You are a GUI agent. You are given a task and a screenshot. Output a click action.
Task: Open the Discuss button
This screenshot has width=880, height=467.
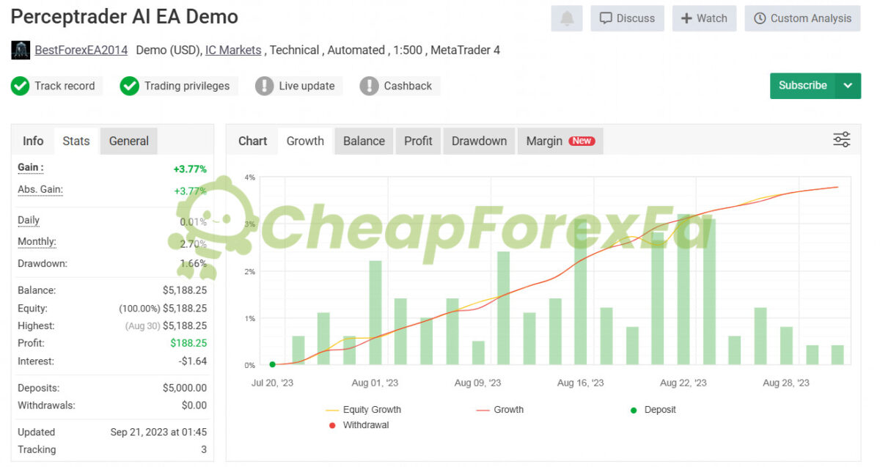[x=627, y=18]
